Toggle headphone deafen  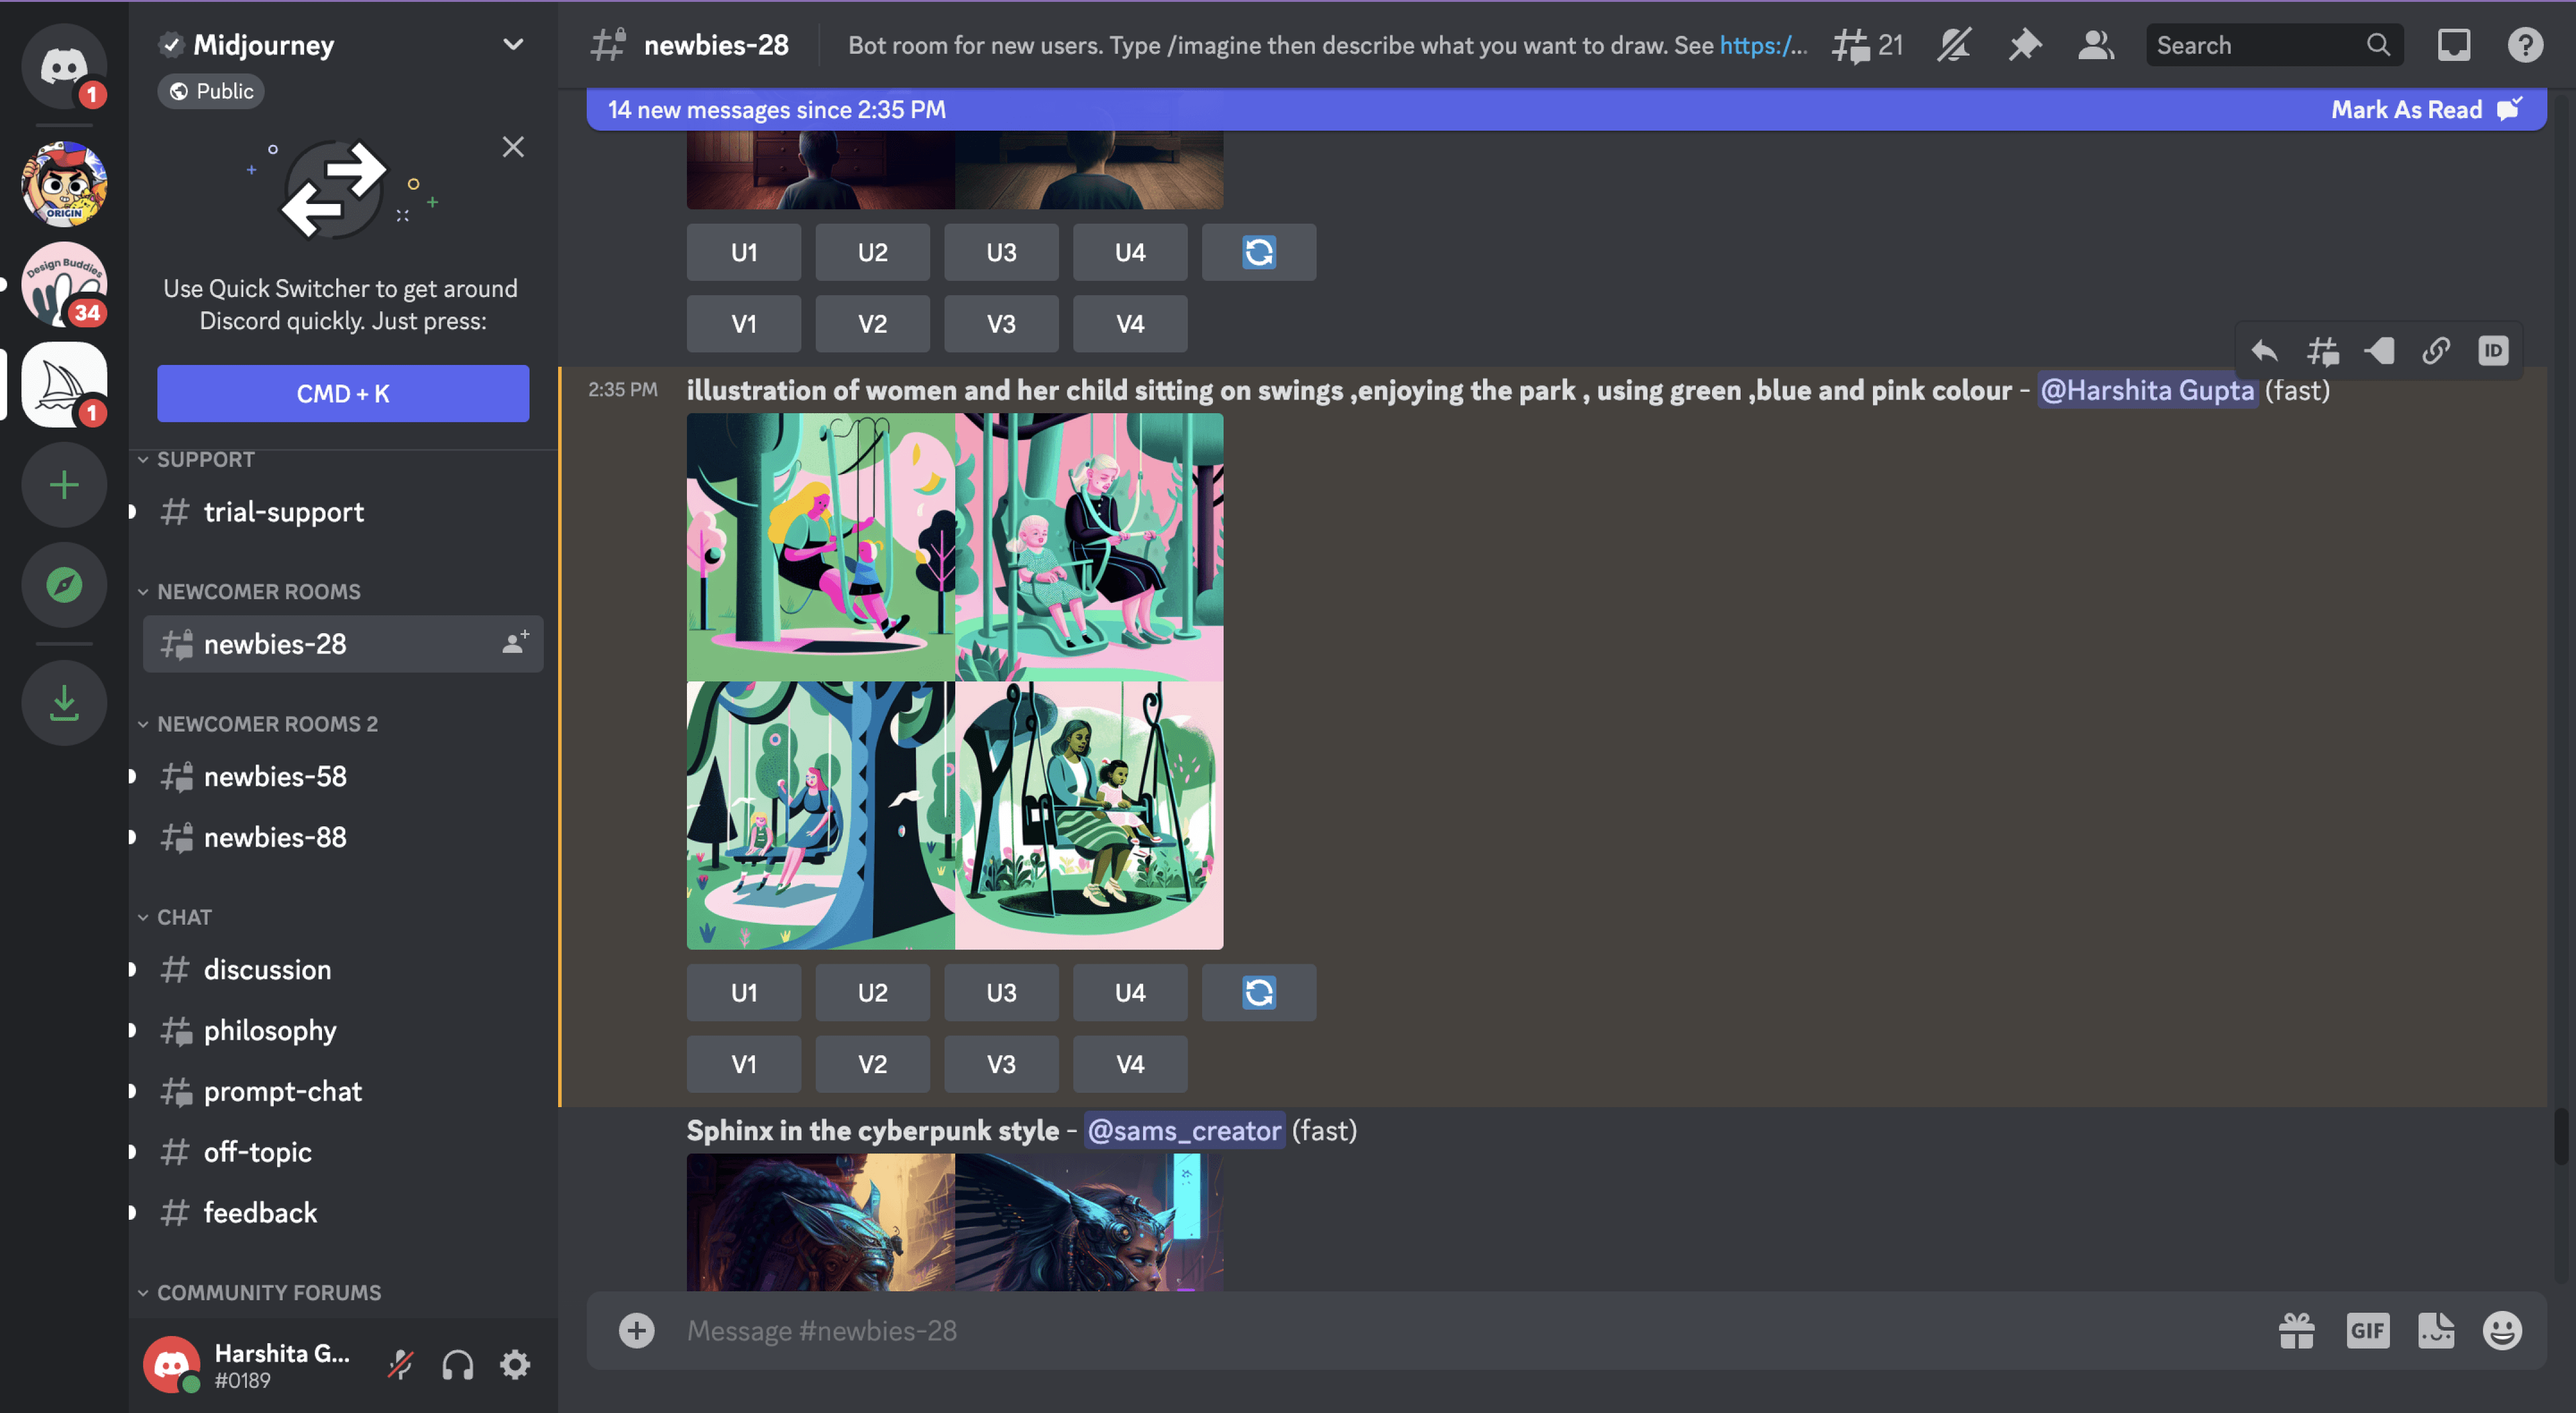coord(458,1365)
